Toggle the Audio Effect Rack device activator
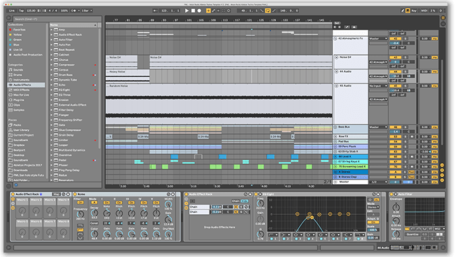The height and width of the screenshot is (257, 457). pos(13,194)
